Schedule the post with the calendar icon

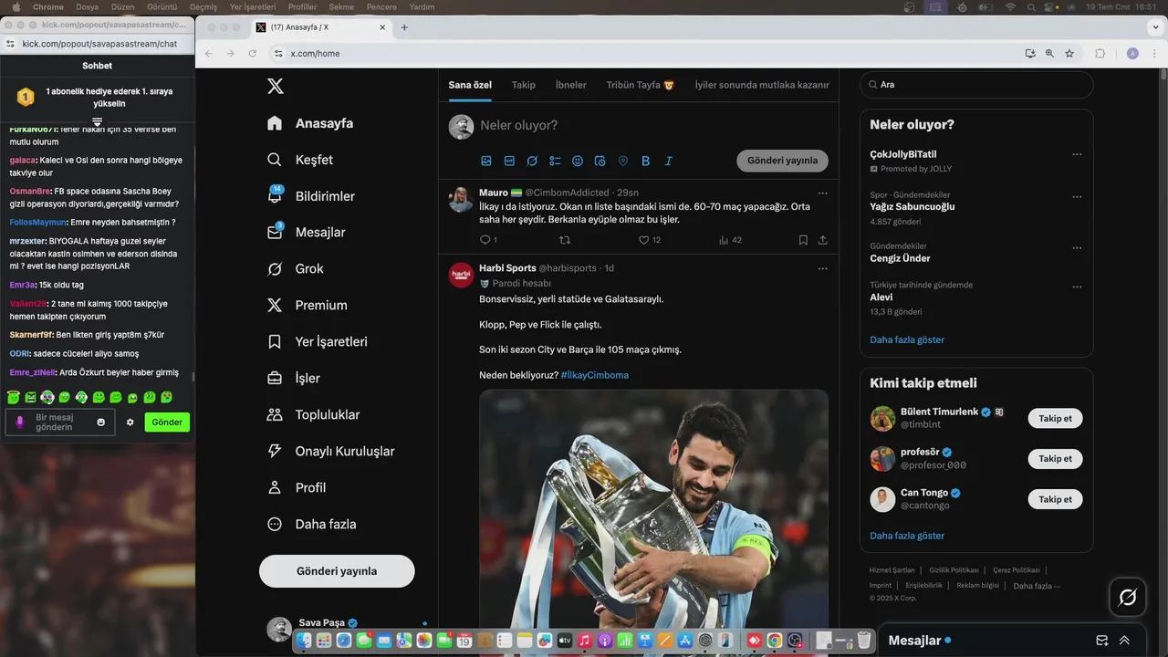pyautogui.click(x=600, y=161)
